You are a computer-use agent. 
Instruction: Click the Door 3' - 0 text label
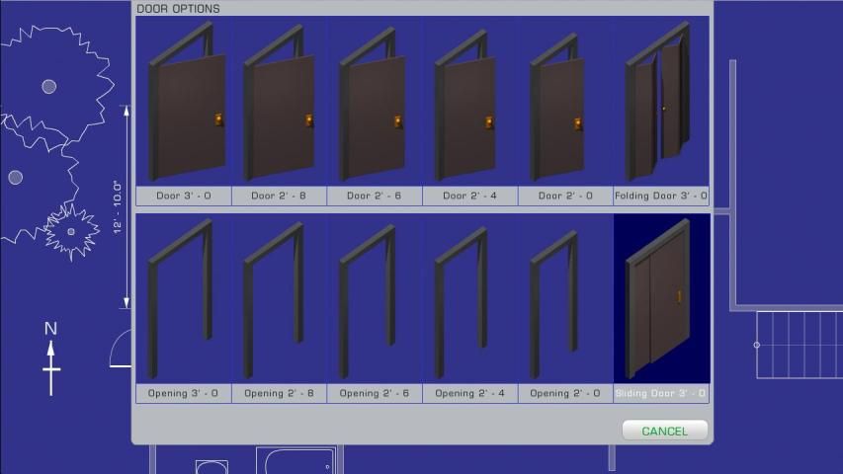tap(183, 196)
